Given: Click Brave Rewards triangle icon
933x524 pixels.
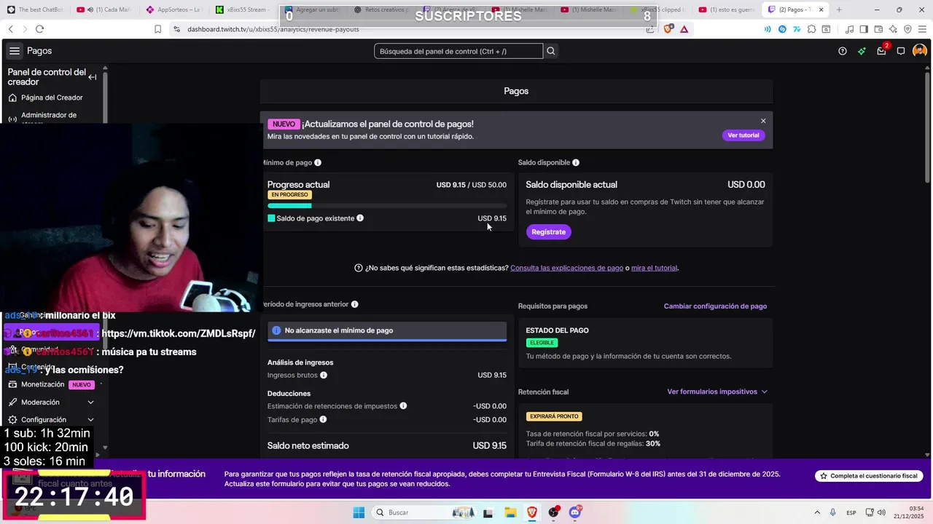Looking at the screenshot, I should coord(684,29).
